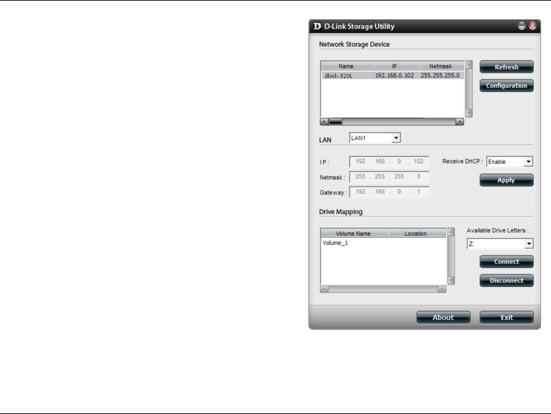Sort devices by Name column header
This screenshot has height=414, width=551.
point(347,66)
